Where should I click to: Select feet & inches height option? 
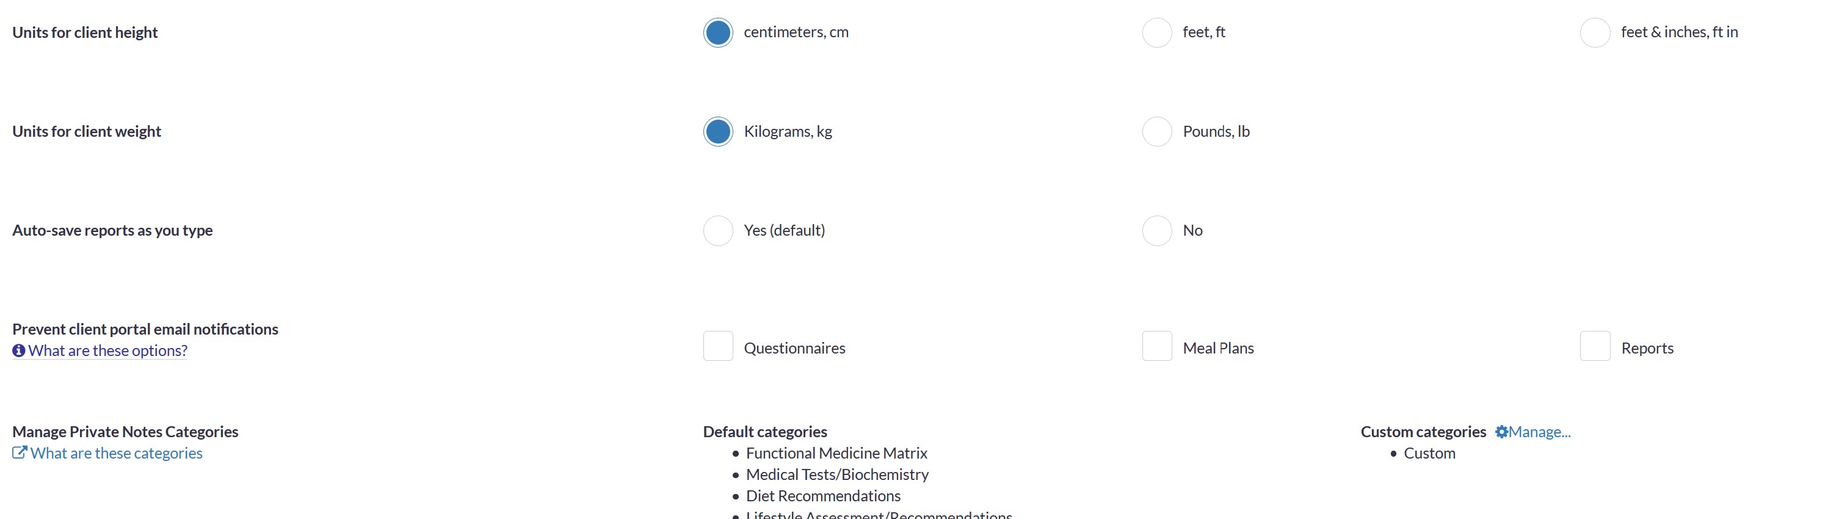pos(1595,32)
